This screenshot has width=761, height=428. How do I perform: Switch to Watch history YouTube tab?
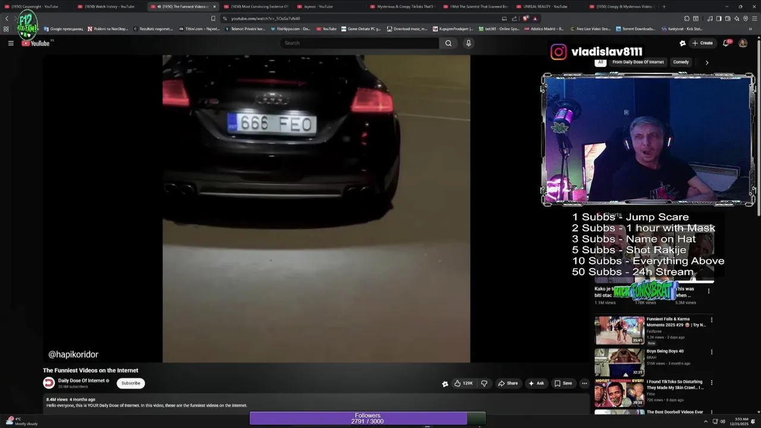click(x=110, y=7)
